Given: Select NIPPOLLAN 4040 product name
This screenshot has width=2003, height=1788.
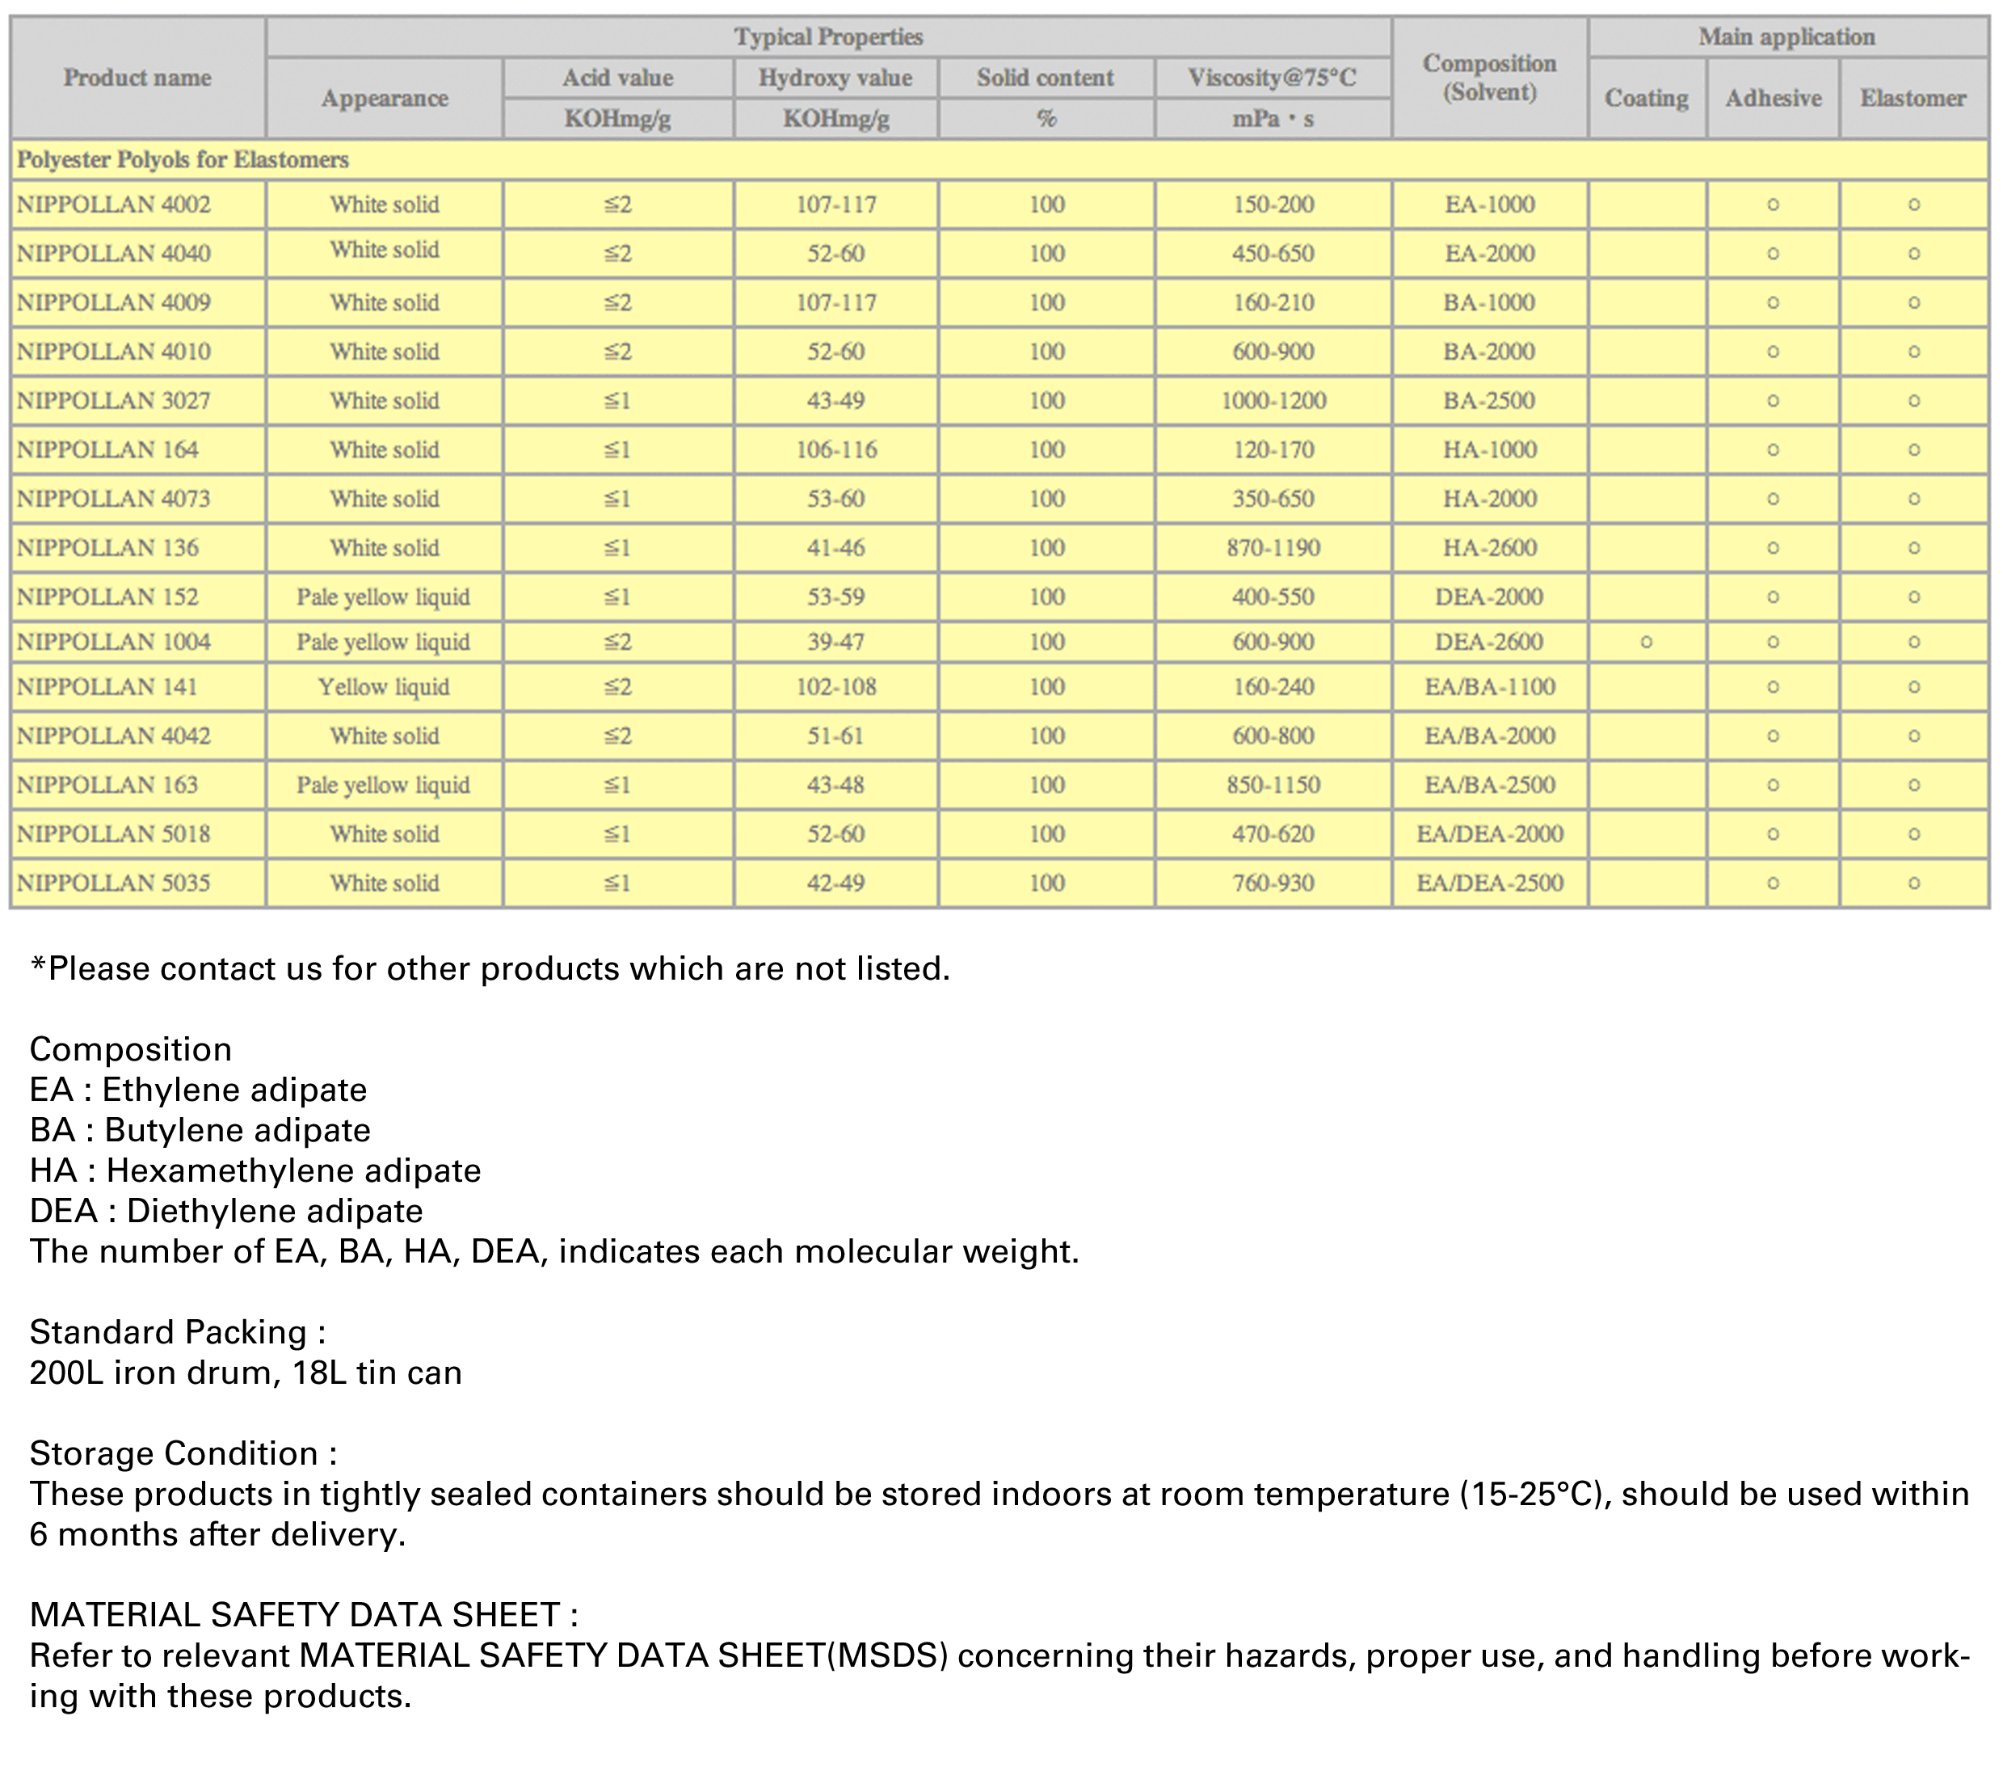Looking at the screenshot, I should [114, 254].
